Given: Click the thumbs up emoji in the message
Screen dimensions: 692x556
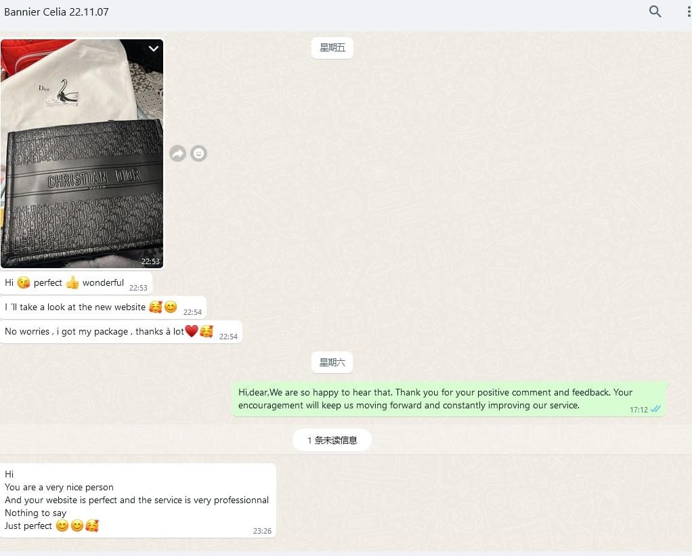Looking at the screenshot, I should tap(72, 282).
